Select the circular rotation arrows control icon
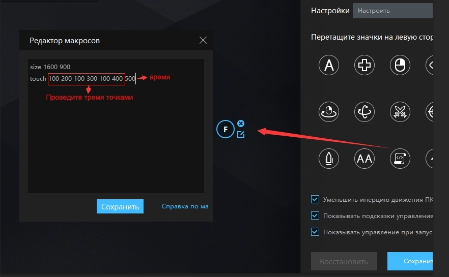The height and width of the screenshot is (277, 449). (364, 111)
